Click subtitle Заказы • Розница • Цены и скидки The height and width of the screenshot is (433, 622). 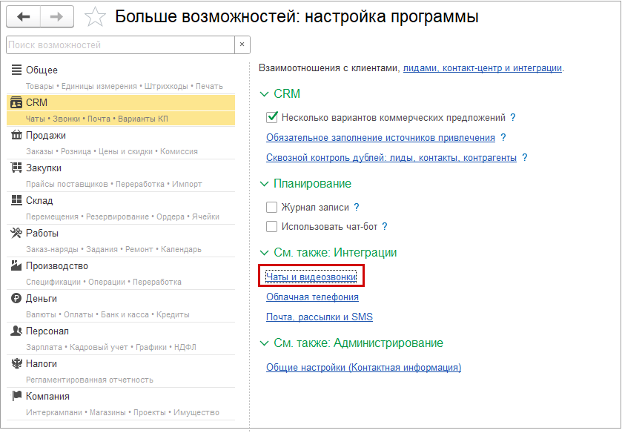[112, 151]
